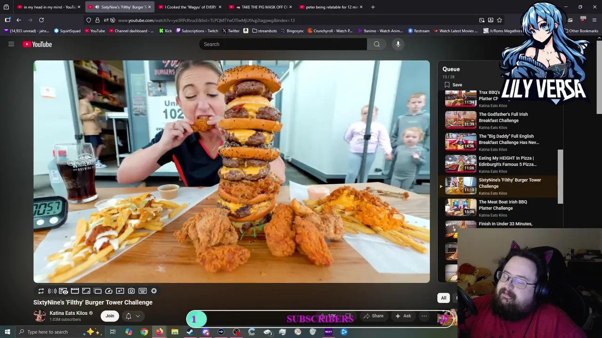Image resolution: width=602 pixels, height=338 pixels.
Task: Select the All filter chip
Action: (444, 298)
